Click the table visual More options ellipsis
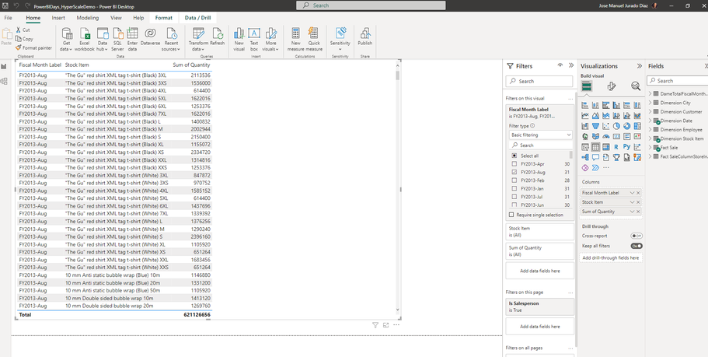The height and width of the screenshot is (357, 708). tap(396, 325)
